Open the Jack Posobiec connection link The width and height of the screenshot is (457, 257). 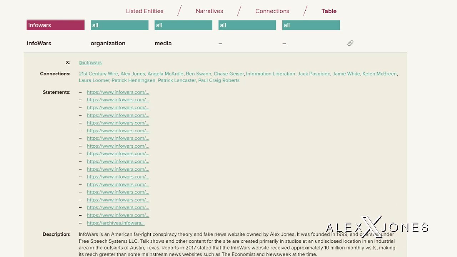[x=314, y=74]
